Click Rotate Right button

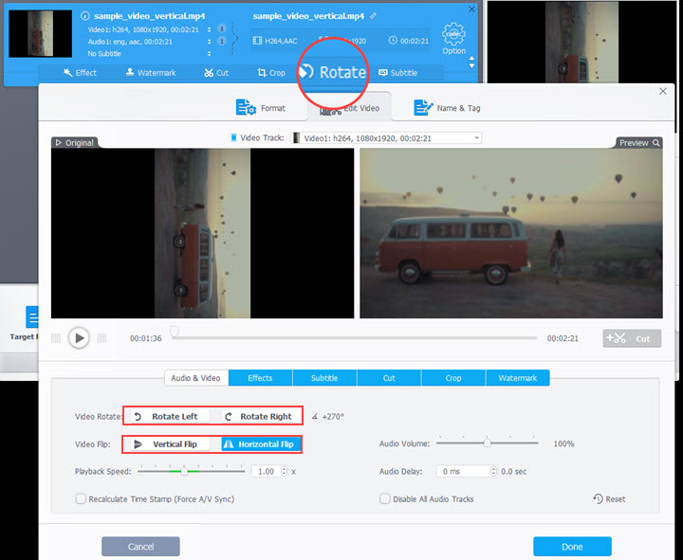pos(260,416)
